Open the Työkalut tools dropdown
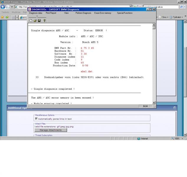Screen dimensions: 187x177 pyautogui.click(x=177, y=17)
